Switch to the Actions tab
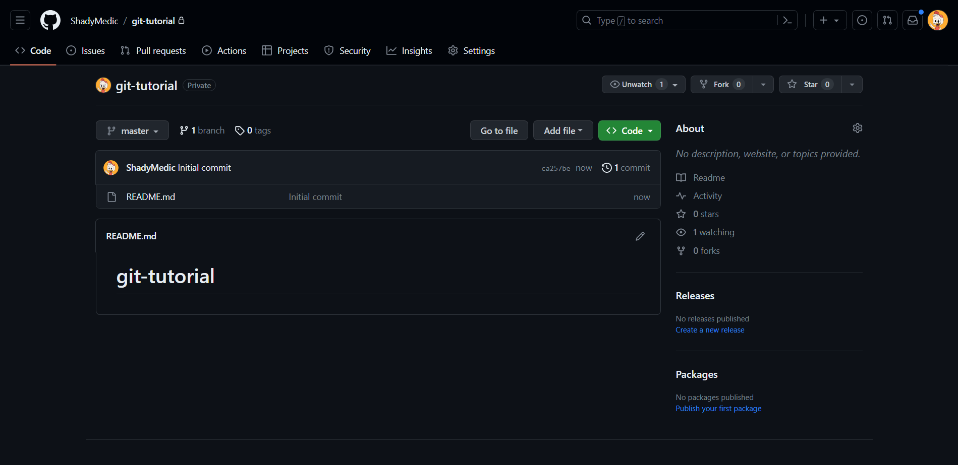The width and height of the screenshot is (958, 465). 224,51
